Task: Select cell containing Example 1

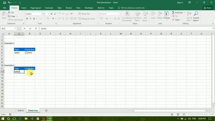Action: [9, 43]
